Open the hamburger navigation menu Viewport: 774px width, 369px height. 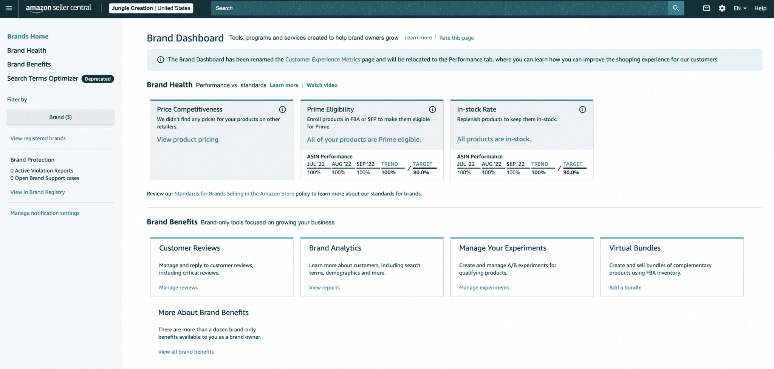[x=9, y=8]
